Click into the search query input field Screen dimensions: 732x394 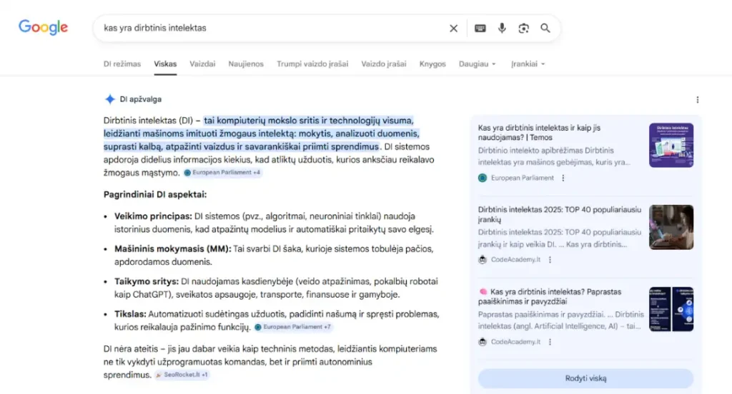point(272,29)
